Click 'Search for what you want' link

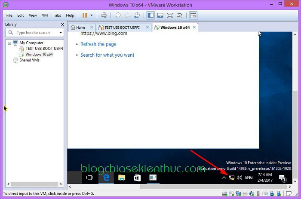pyautogui.click(x=107, y=55)
